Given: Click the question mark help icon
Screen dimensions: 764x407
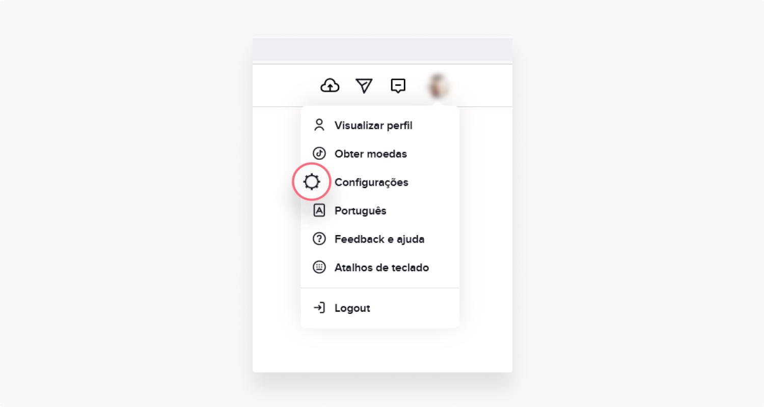Looking at the screenshot, I should (319, 239).
